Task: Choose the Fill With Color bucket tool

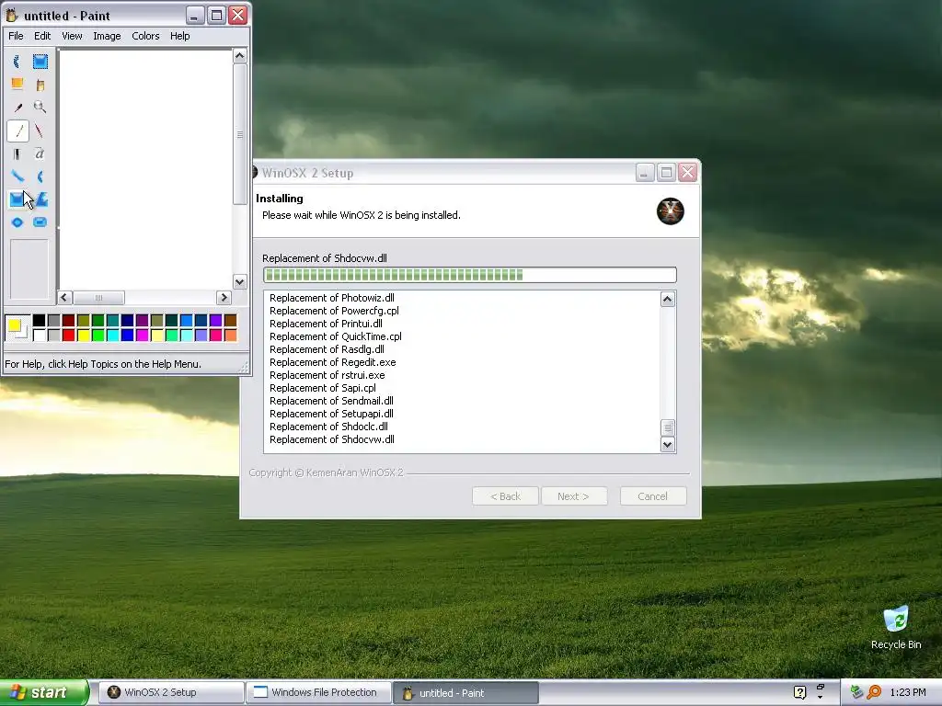Action: [40, 84]
